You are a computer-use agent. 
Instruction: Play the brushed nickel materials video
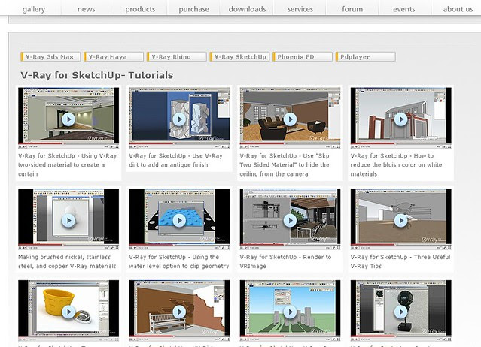(x=68, y=220)
